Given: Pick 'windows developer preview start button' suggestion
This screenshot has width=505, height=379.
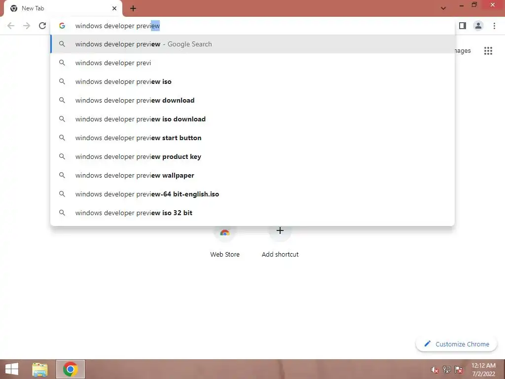Looking at the screenshot, I should click(252, 138).
